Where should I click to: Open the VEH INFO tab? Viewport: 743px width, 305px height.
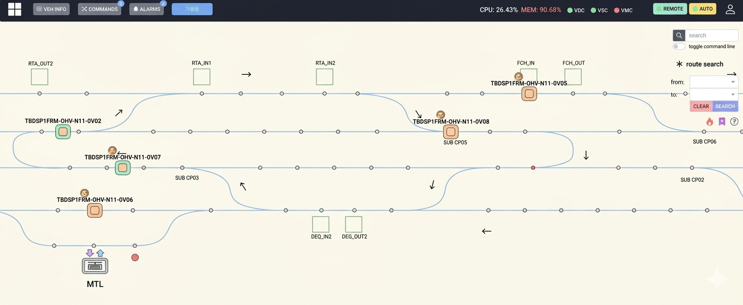click(51, 9)
